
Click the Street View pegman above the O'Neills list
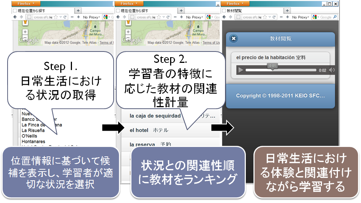(25, 22)
